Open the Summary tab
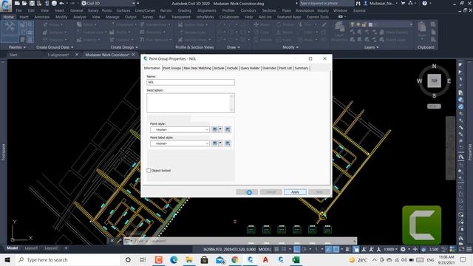 302,68
